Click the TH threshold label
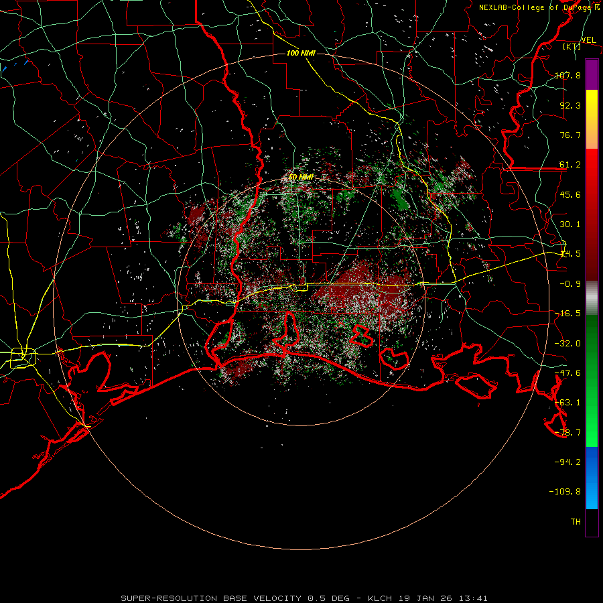 [576, 522]
